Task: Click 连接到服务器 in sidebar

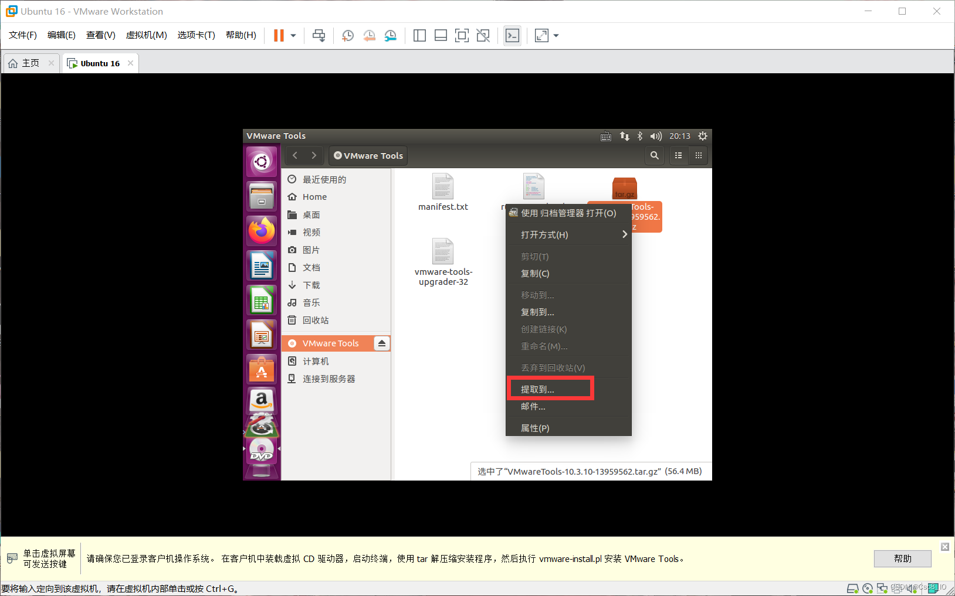Action: [x=336, y=379]
